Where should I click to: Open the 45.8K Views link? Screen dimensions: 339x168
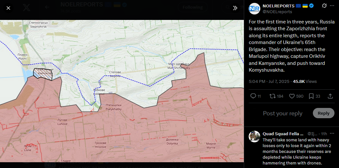[x=305, y=81]
